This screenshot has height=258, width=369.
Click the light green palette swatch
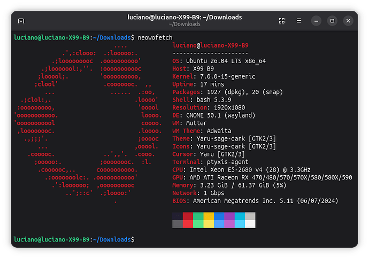tap(198, 224)
